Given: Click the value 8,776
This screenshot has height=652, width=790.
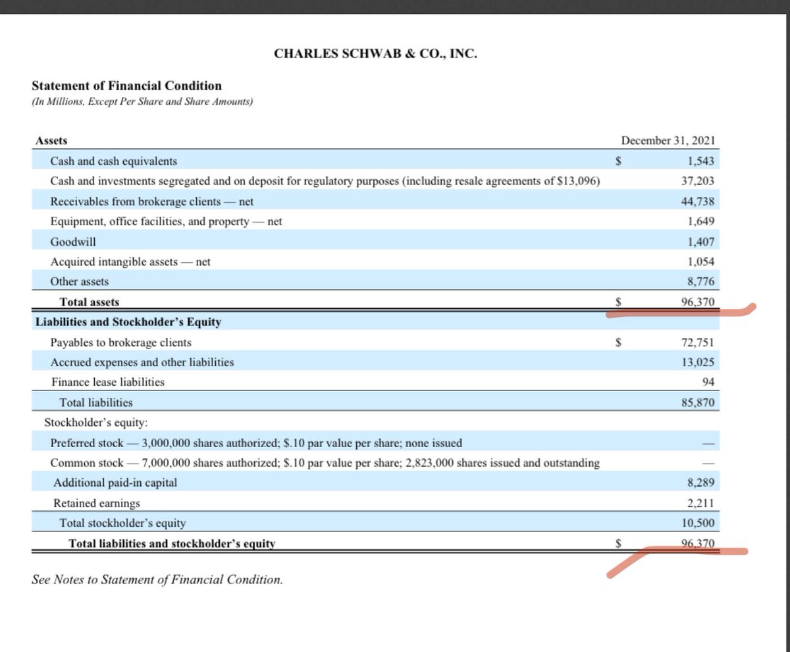Looking at the screenshot, I should pyautogui.click(x=700, y=281).
